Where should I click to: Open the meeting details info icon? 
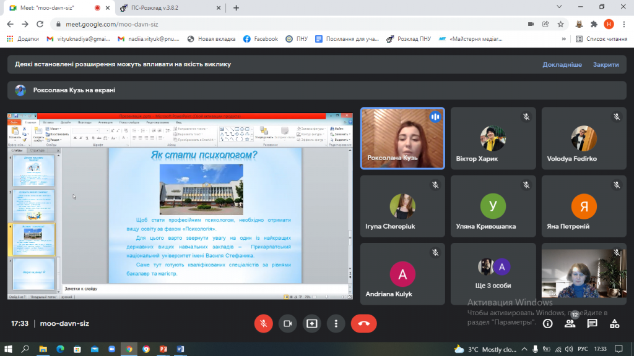coord(547,323)
